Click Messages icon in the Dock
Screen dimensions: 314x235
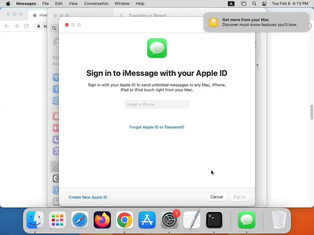[x=247, y=220]
